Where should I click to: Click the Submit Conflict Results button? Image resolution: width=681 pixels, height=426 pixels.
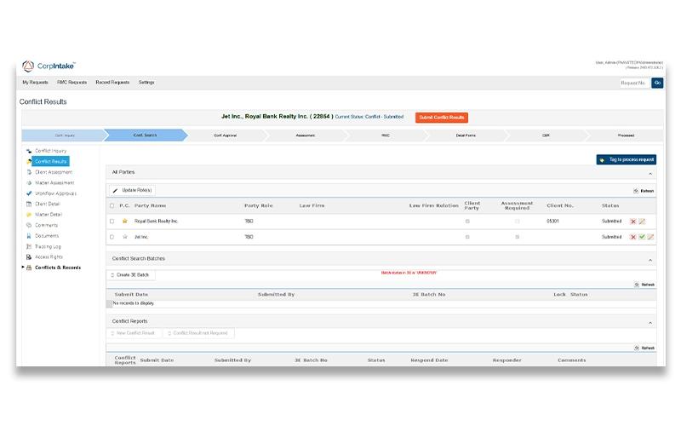coord(441,118)
